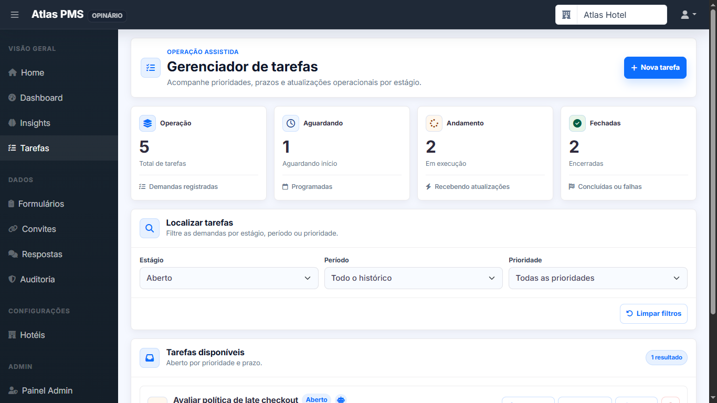717x403 pixels.
Task: Click the Programadas calendar icon
Action: [286, 187]
